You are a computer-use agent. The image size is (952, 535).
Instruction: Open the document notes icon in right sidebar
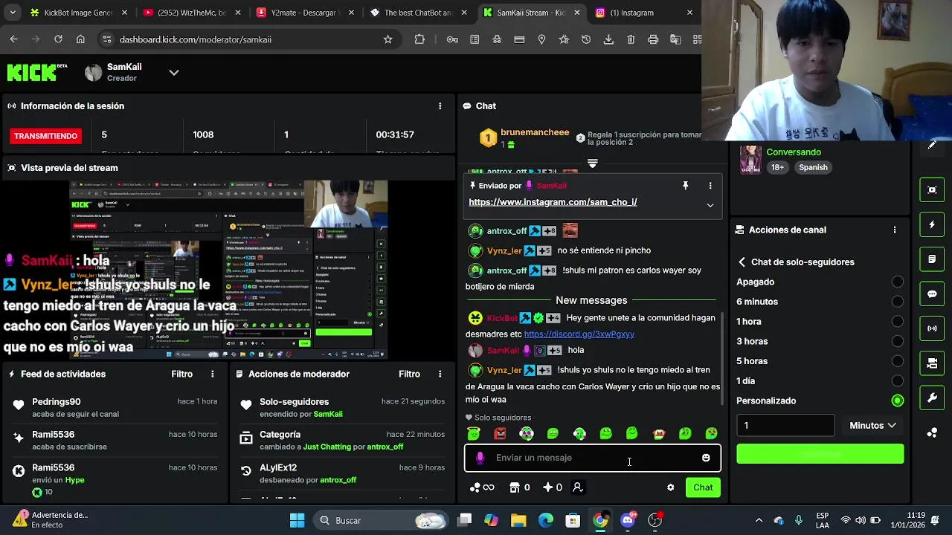932,259
